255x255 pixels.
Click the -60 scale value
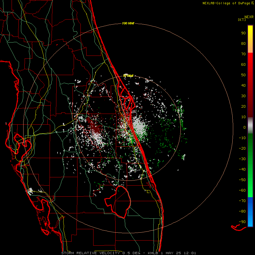point(242,190)
